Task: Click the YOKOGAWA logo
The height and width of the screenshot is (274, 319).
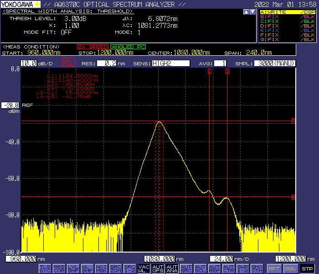Action: click(21, 4)
